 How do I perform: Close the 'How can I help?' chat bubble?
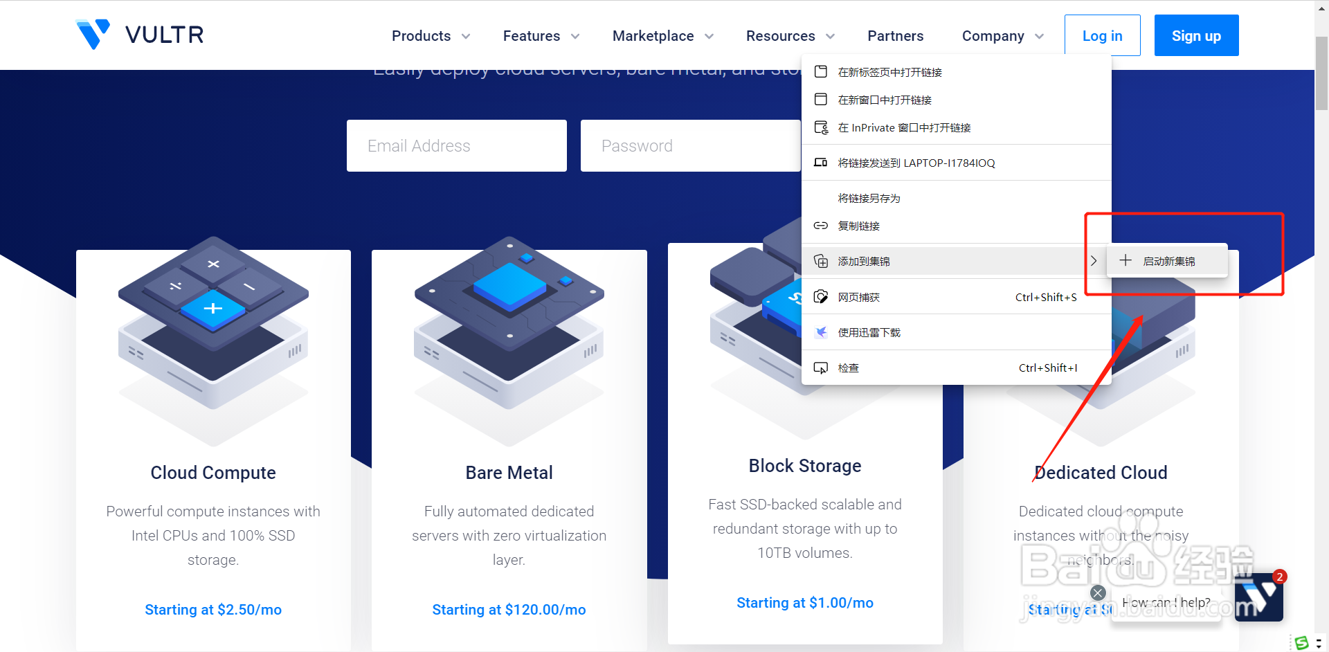1098,593
